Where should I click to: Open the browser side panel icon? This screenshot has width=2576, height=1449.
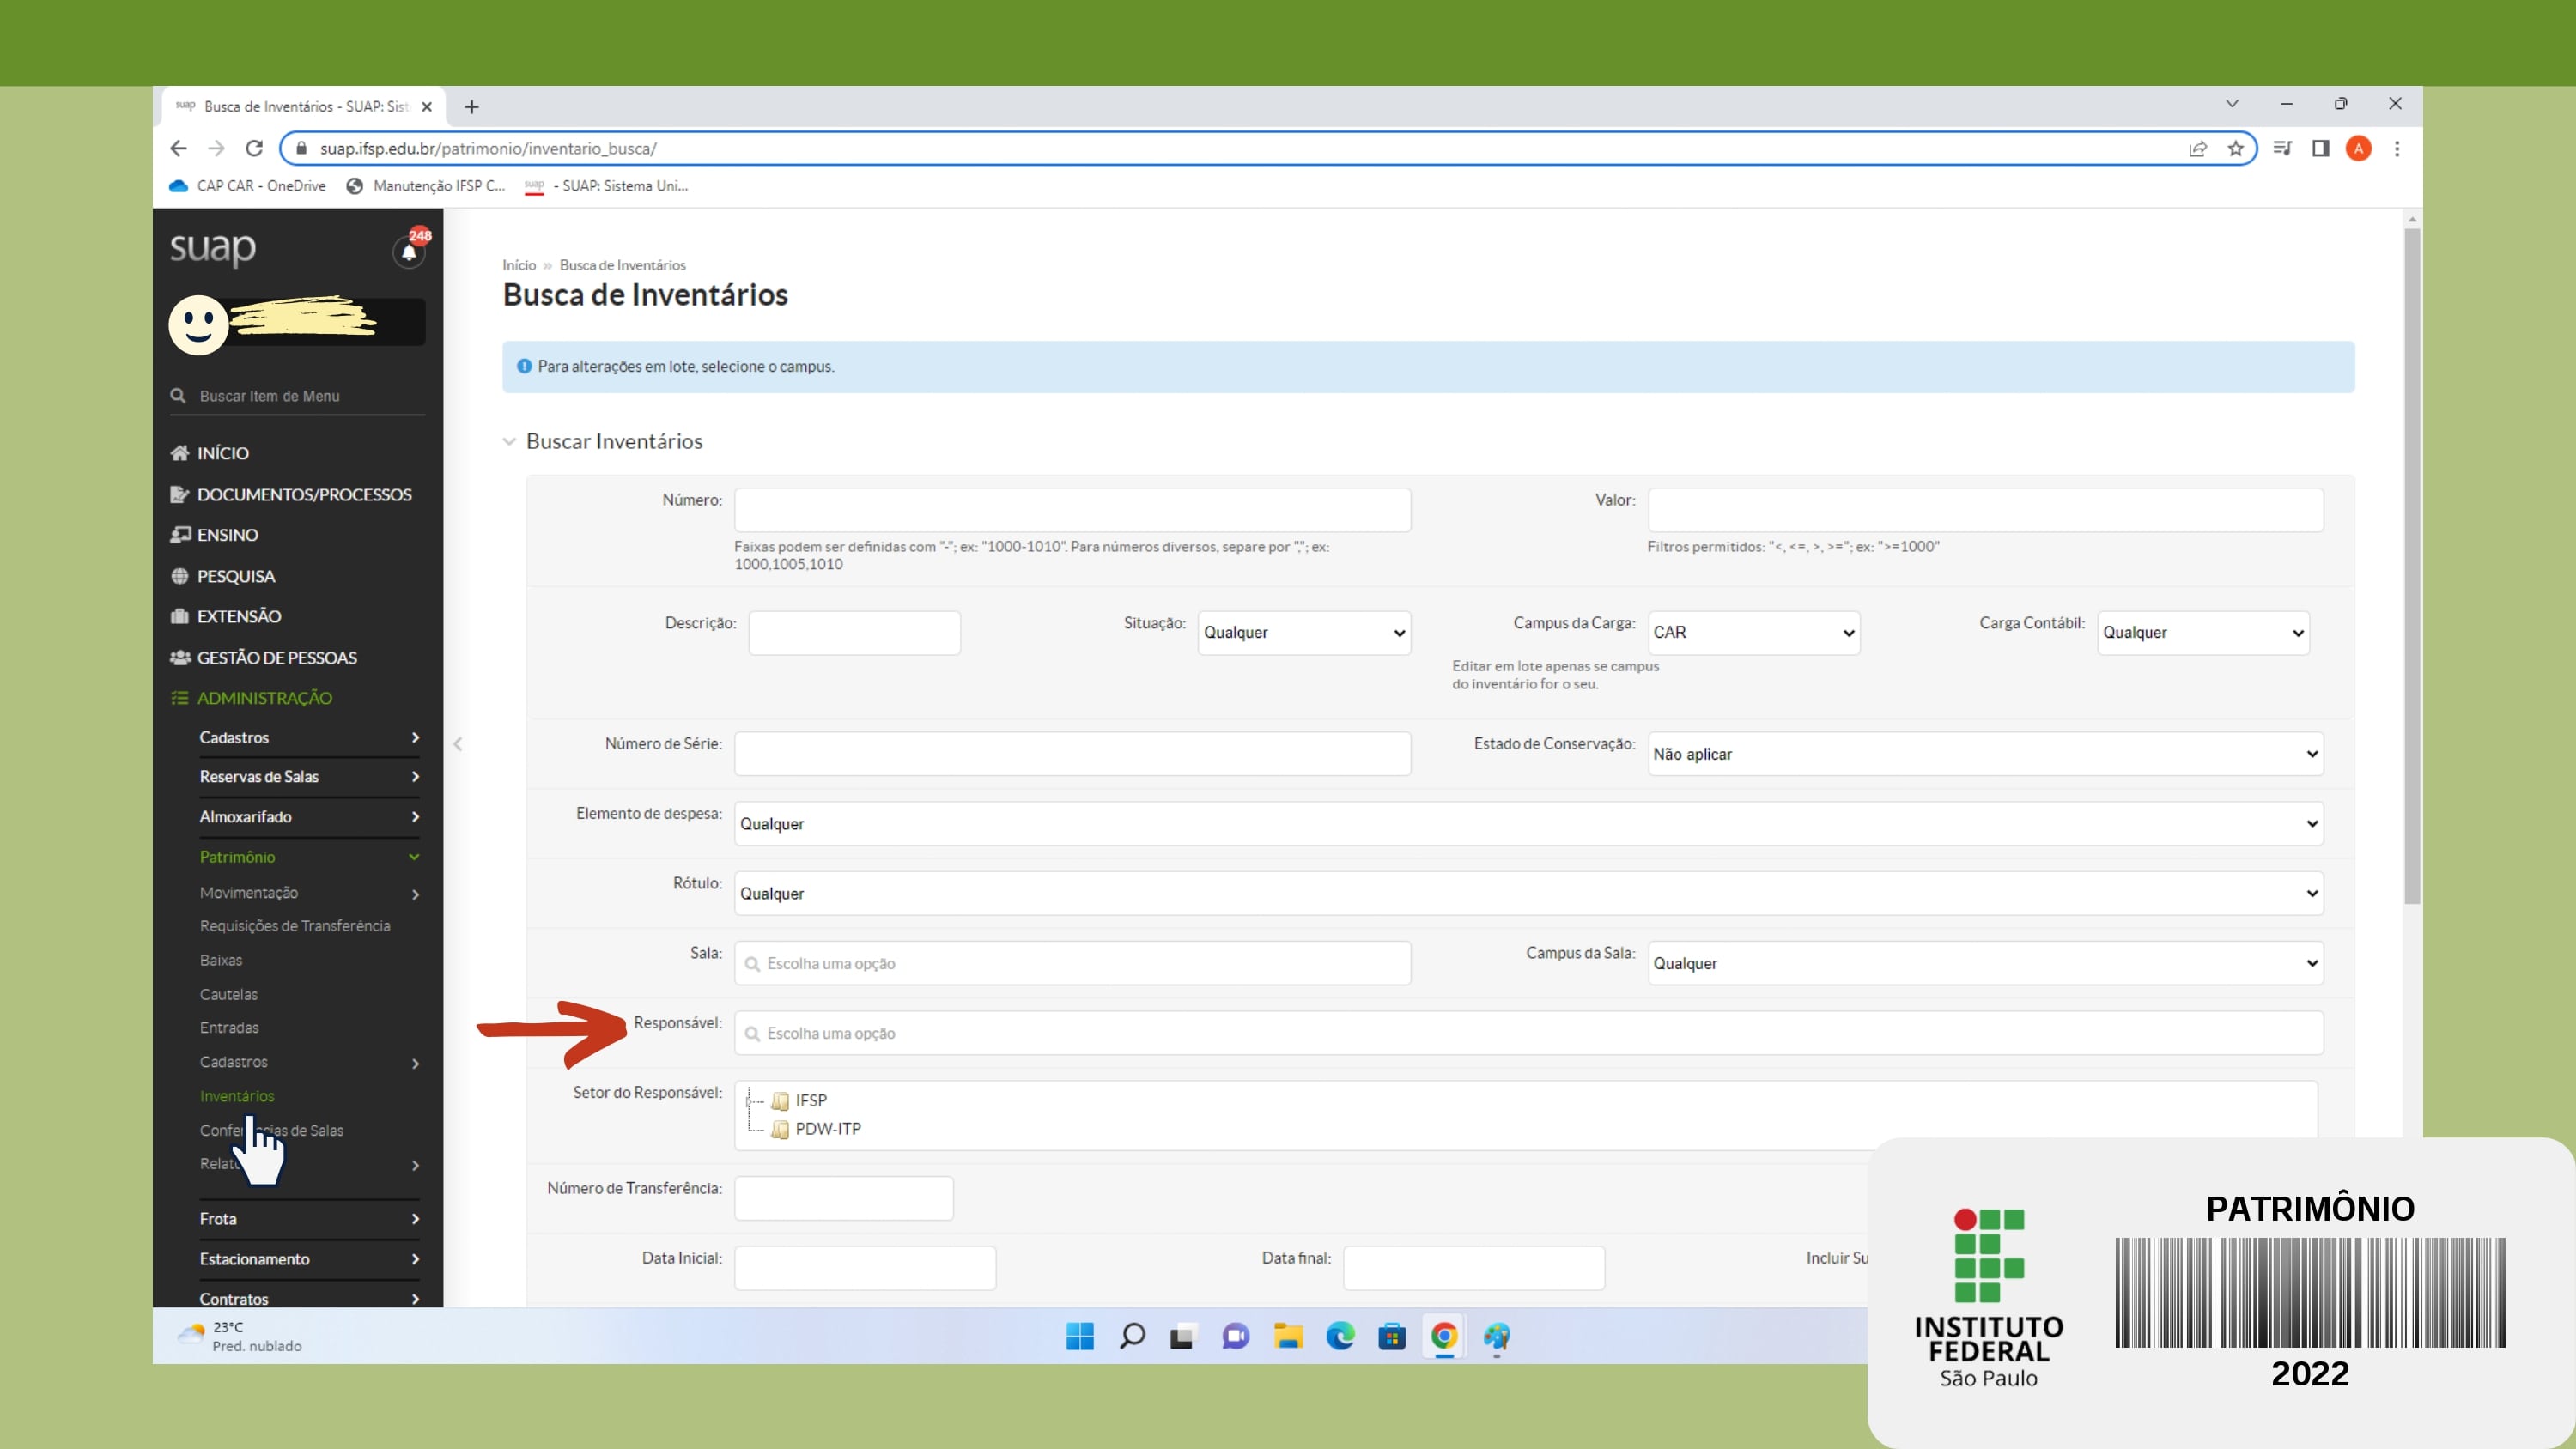click(x=2321, y=149)
